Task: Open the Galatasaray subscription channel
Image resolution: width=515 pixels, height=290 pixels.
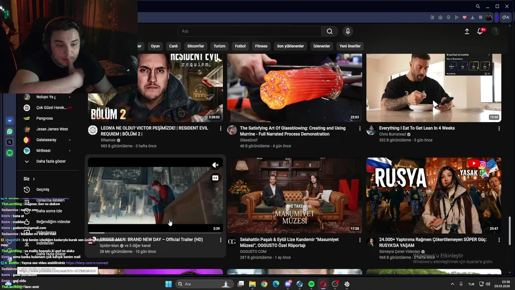Action: (46, 140)
